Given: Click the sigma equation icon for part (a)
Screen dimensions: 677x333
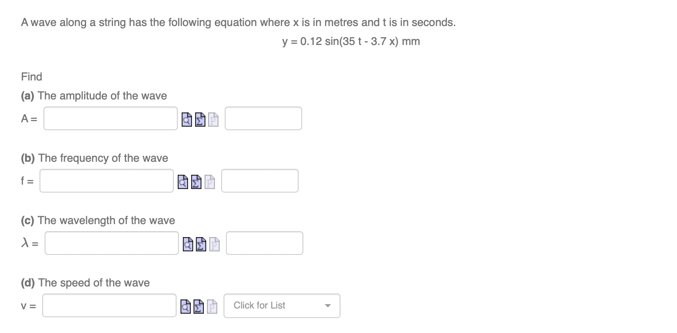Looking at the screenshot, I should 199,119.
